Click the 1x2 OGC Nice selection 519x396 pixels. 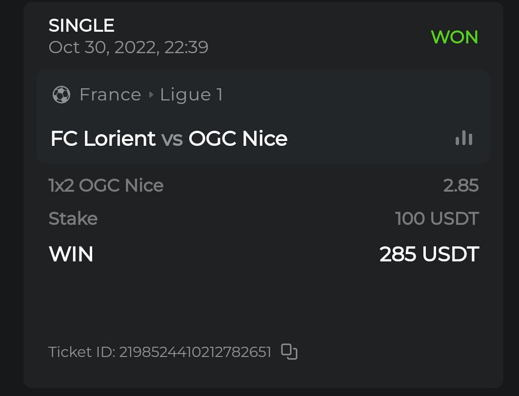pyautogui.click(x=106, y=185)
